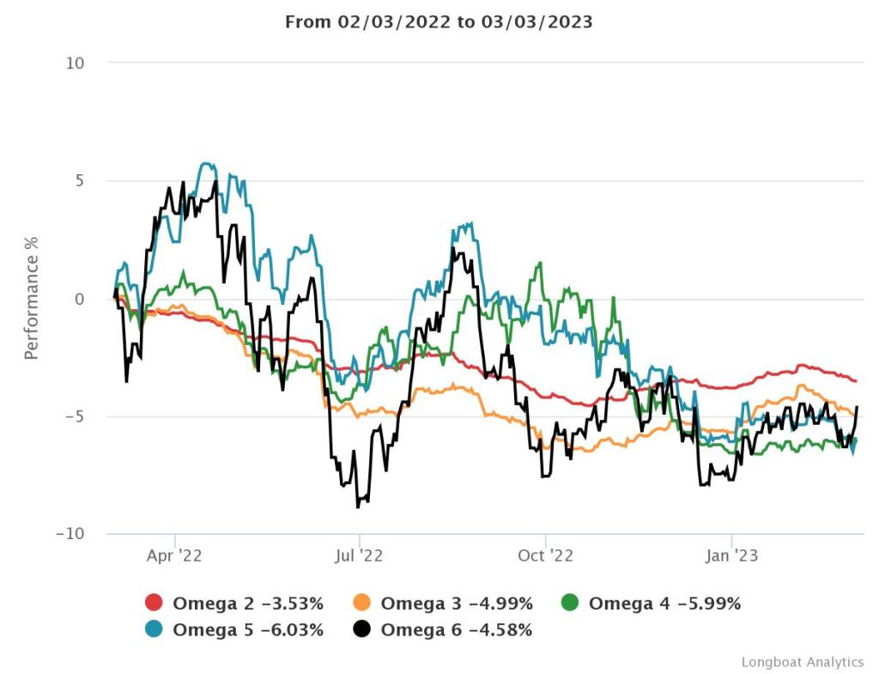879x674 pixels.
Task: Click the orange Omega 3 legend marker
Action: point(362,604)
